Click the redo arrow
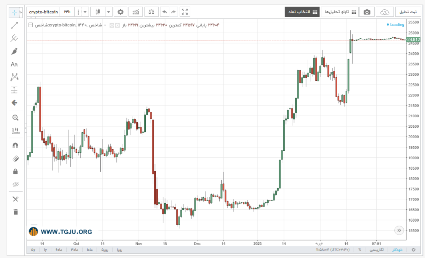 [173, 12]
